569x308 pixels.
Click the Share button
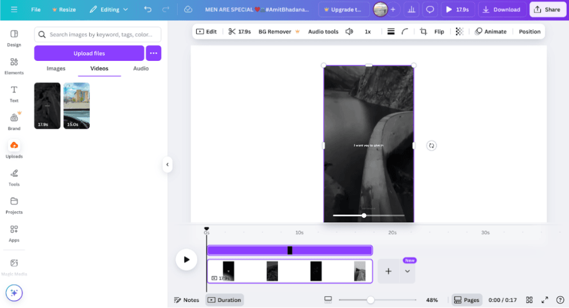pos(547,10)
